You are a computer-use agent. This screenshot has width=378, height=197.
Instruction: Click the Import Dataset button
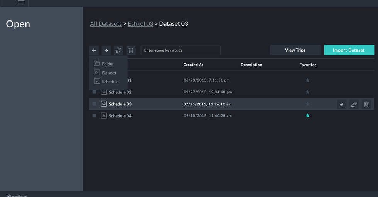point(349,50)
